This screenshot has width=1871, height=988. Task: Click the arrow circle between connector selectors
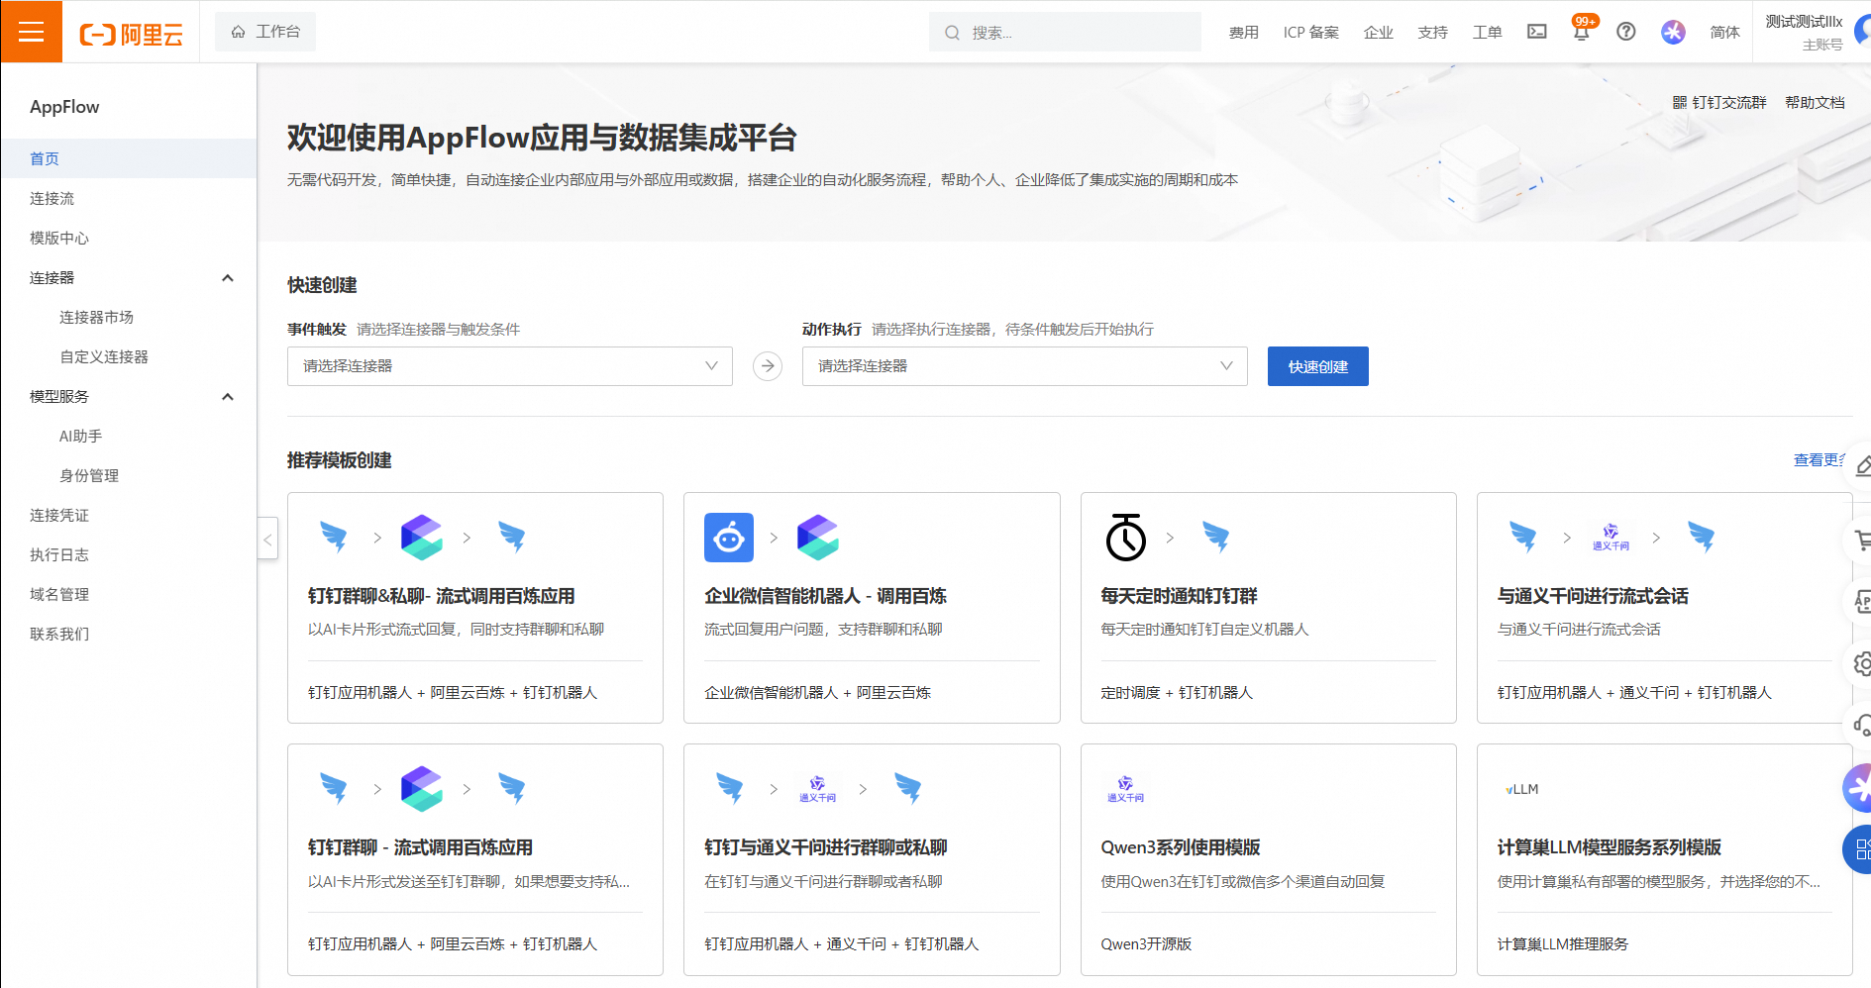[x=768, y=366]
